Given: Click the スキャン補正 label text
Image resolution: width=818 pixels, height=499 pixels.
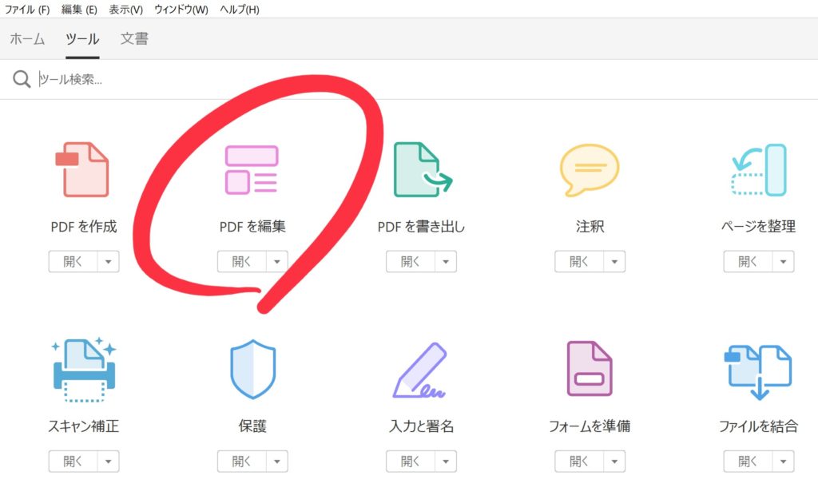Looking at the screenshot, I should pos(83,426).
